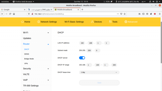This screenshot has height=91, width=162.
Task: Click the Tools icon in the yellow bar
Action: pyautogui.click(x=110, y=22)
